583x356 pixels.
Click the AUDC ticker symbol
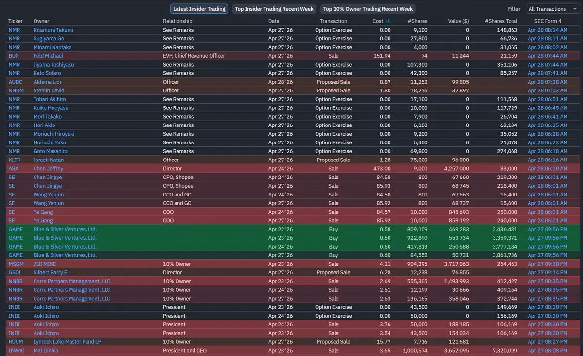[x=15, y=82]
